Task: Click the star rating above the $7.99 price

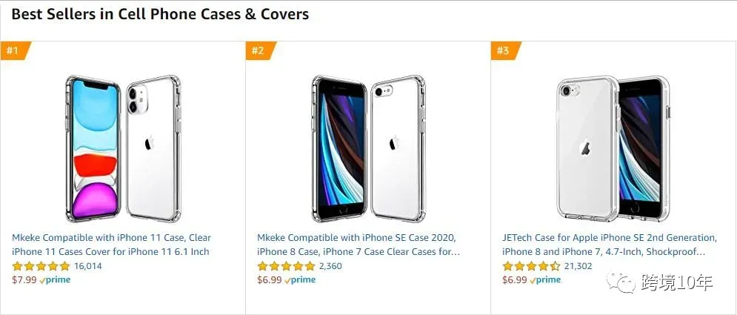Action: (x=41, y=266)
